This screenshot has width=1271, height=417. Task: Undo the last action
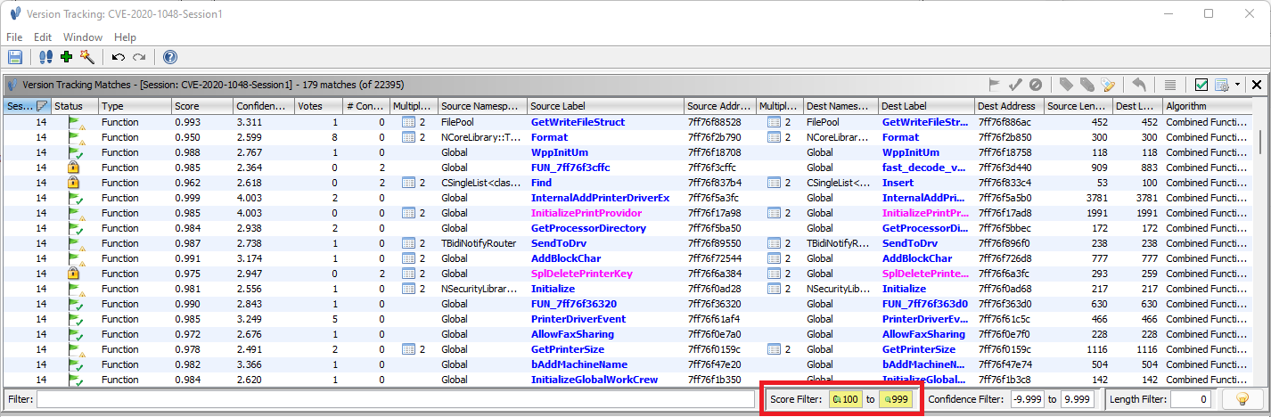(119, 57)
